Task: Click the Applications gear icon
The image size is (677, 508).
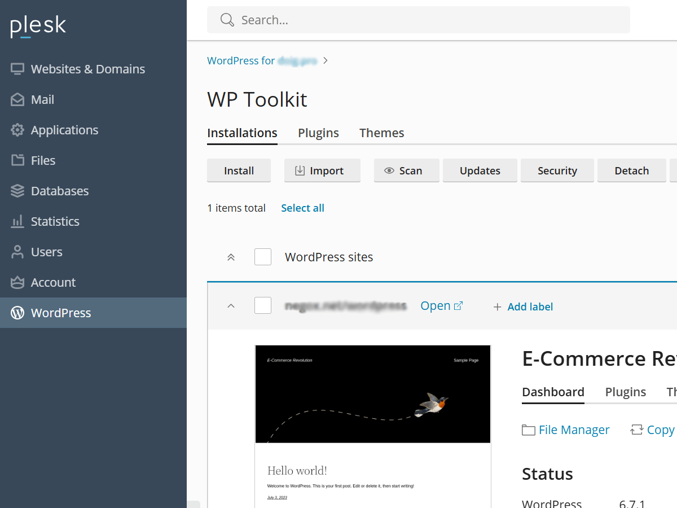Action: (17, 130)
